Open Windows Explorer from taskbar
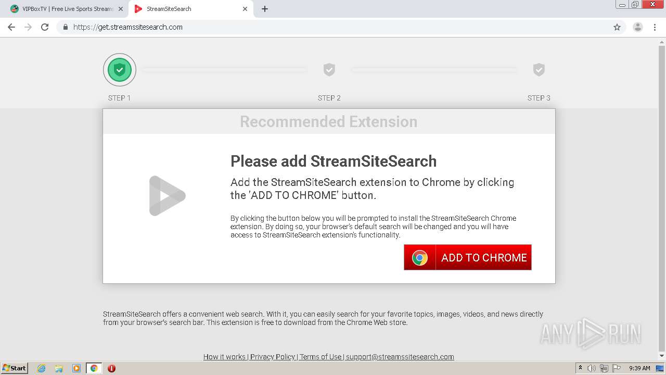The image size is (666, 375). [59, 368]
